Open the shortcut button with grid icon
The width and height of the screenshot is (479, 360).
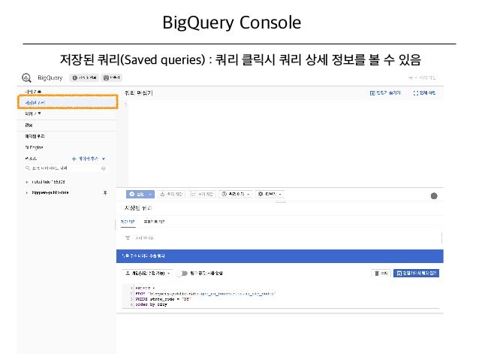pyautogui.click(x=112, y=77)
